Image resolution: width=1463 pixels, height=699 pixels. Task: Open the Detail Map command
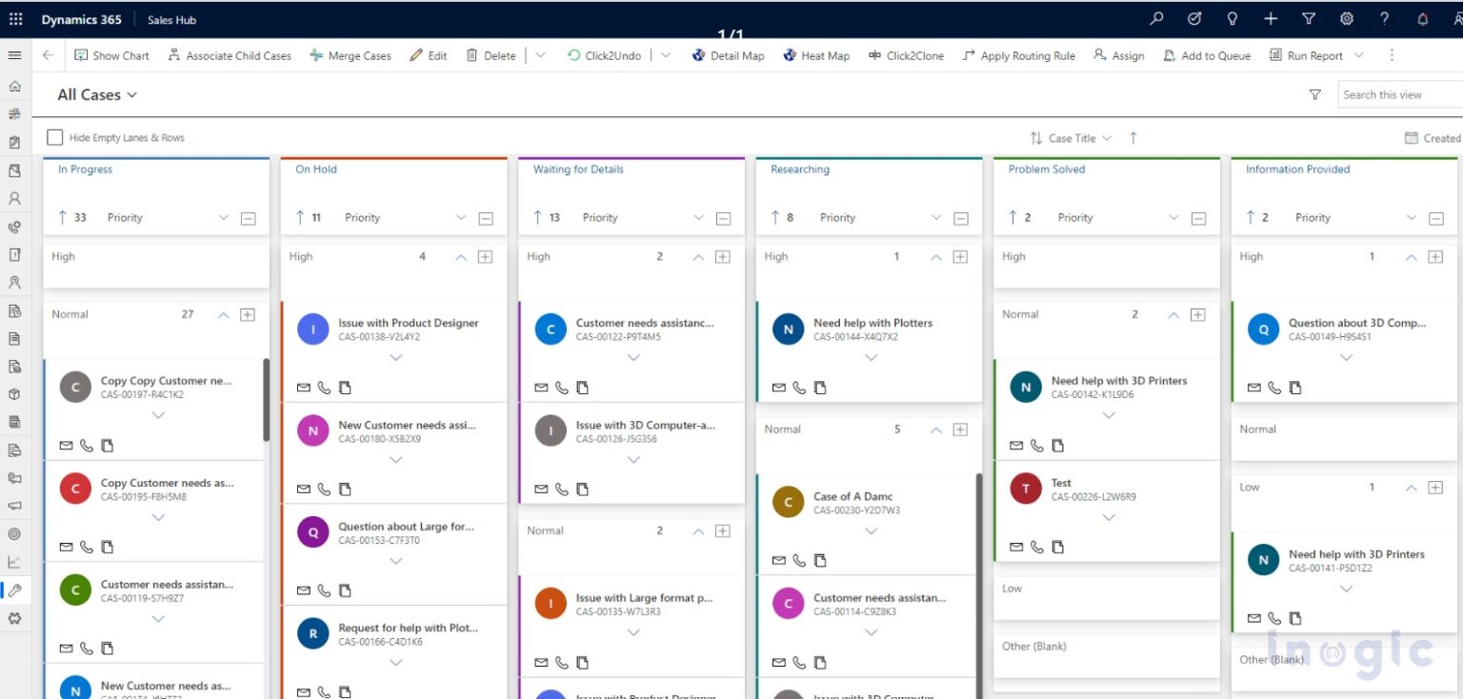728,55
